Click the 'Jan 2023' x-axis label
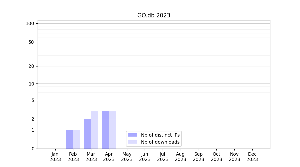300x167 pixels. pyautogui.click(x=55, y=157)
